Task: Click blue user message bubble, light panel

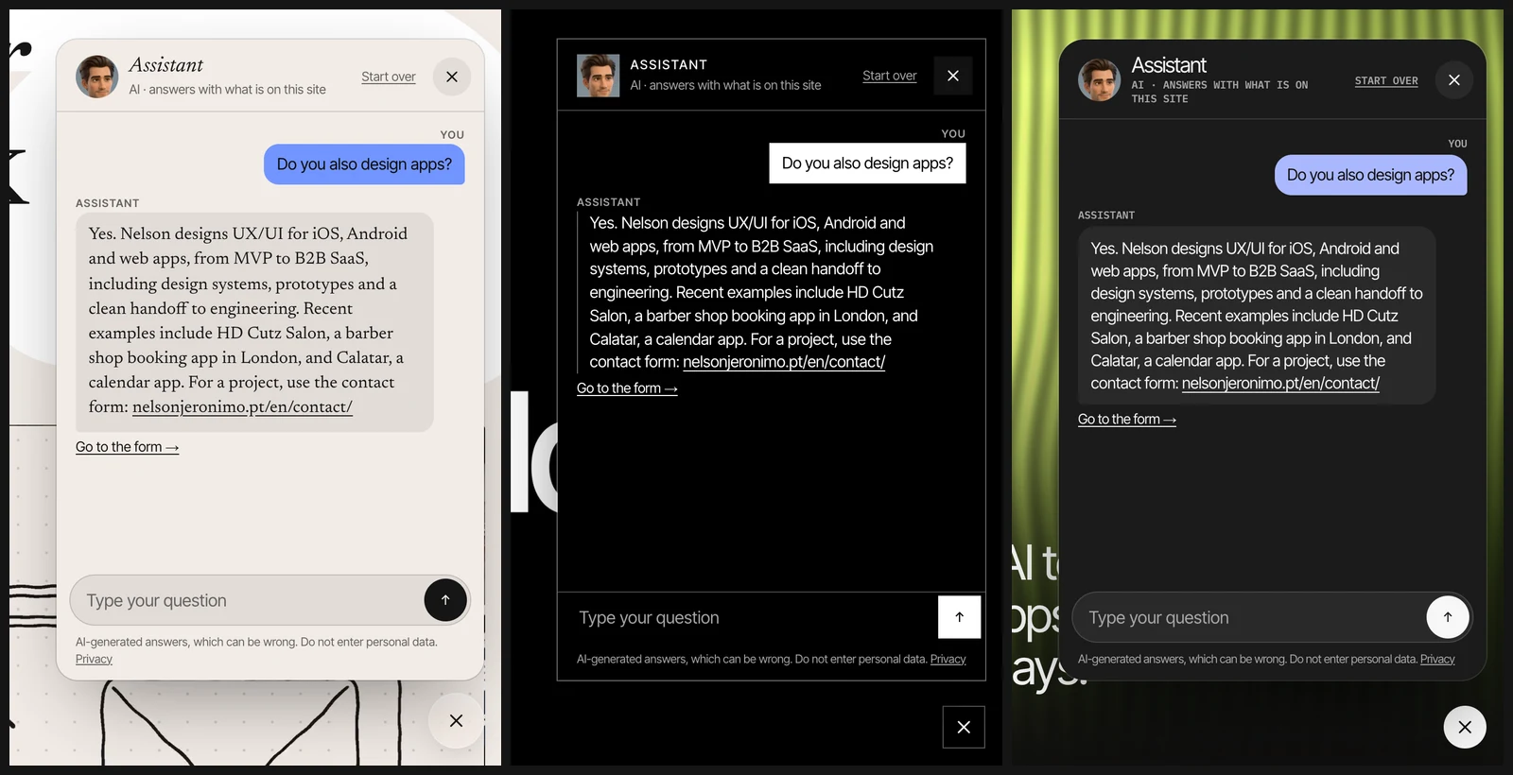Action: pos(364,164)
